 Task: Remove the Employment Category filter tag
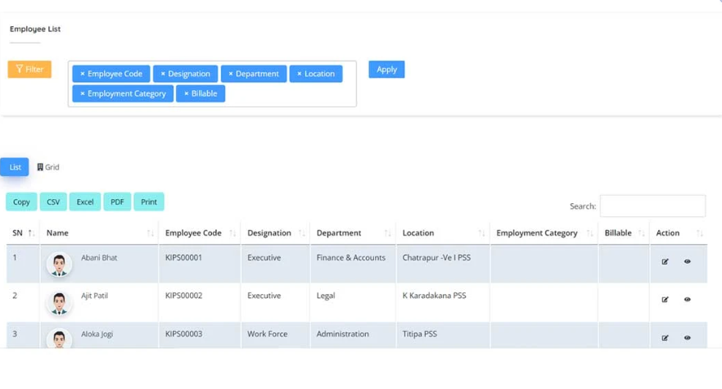(x=83, y=93)
